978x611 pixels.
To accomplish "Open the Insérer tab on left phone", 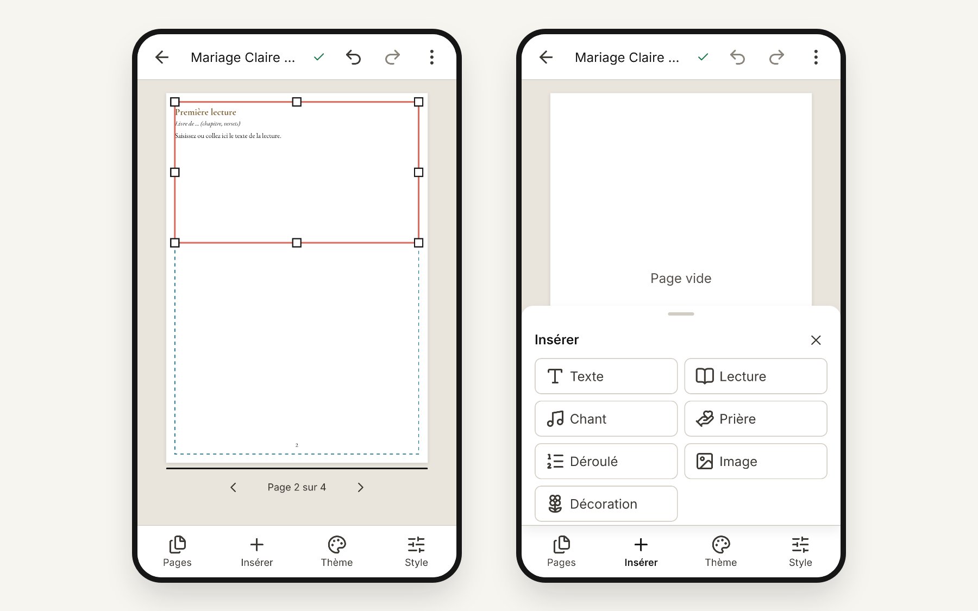I will click(257, 551).
